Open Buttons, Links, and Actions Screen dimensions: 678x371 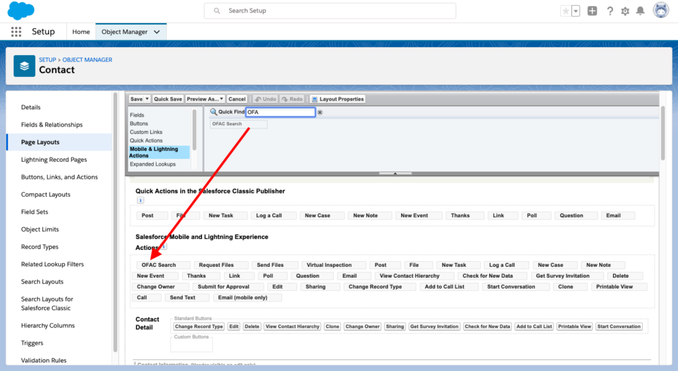(x=59, y=177)
